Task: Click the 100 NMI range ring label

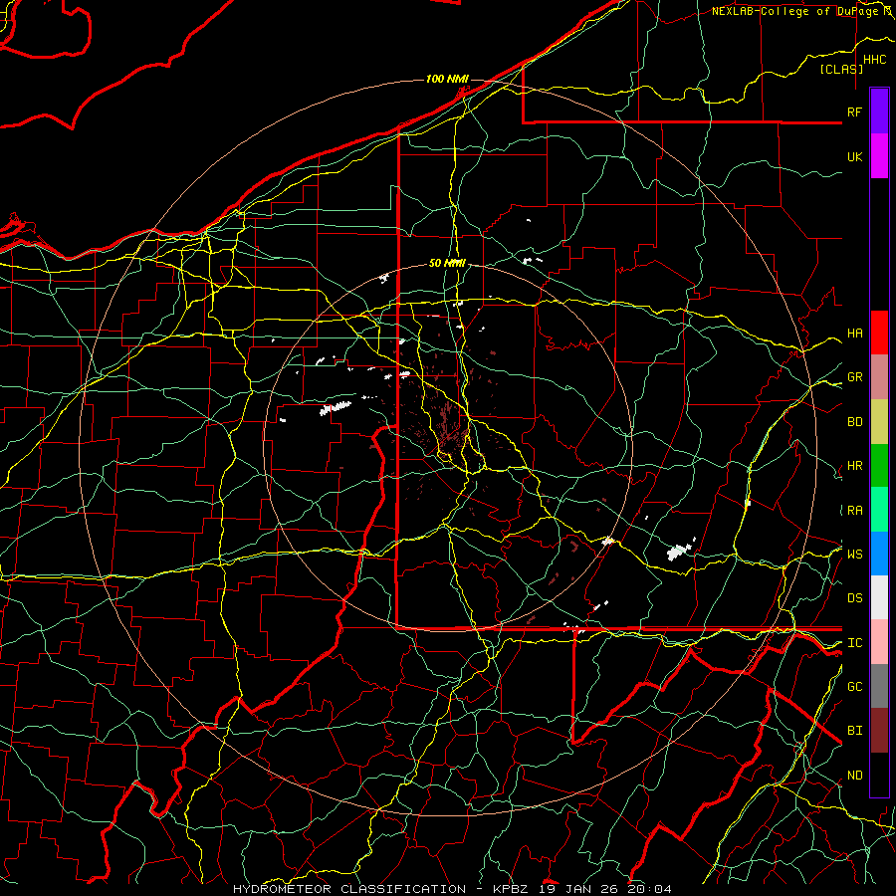Action: coord(447,79)
